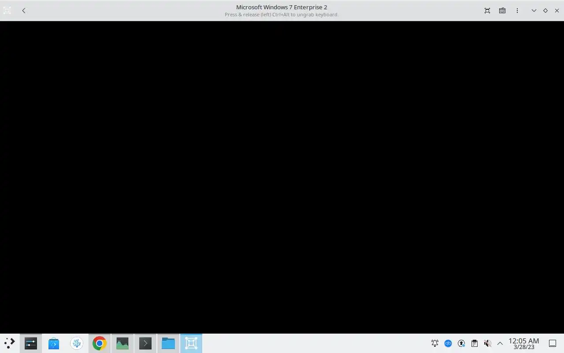Click the Show Desktop button
The width and height of the screenshot is (564, 353).
coord(553,343)
